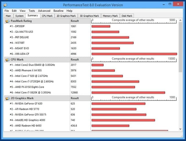Click the CPU Mark 0–15000 chart scale

pos(134,59)
